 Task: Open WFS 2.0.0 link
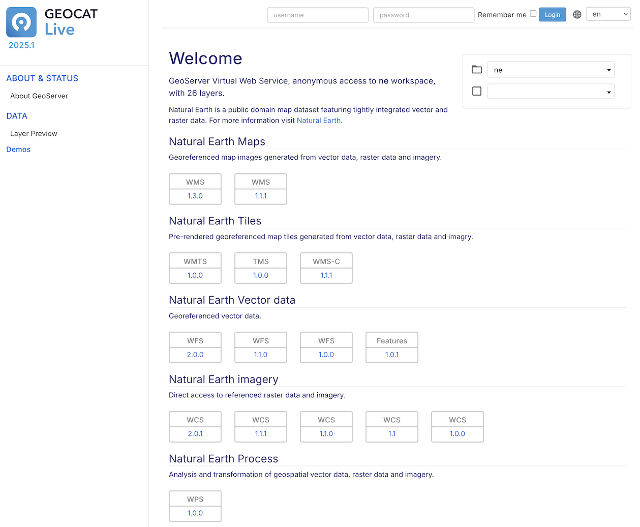coord(195,355)
